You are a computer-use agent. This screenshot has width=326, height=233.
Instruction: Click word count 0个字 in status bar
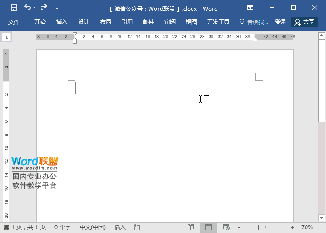[x=62, y=227]
